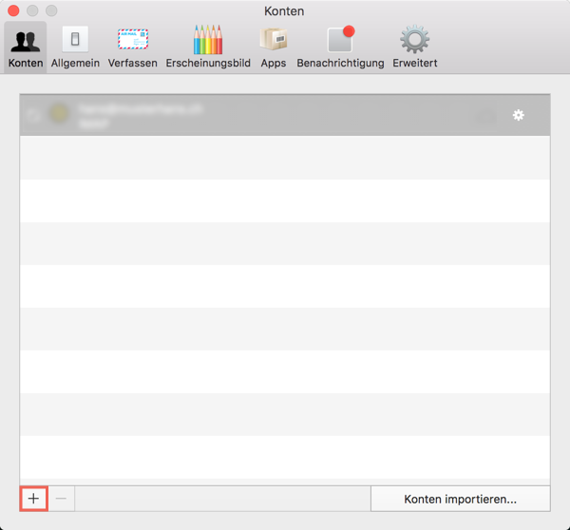Toggle the blurred switch in account row
570x530 pixels.
[x=484, y=115]
